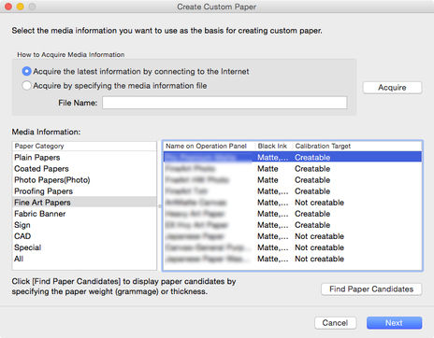Choose the Special paper category
Viewport: 434px width, 338px height.
tap(84, 247)
